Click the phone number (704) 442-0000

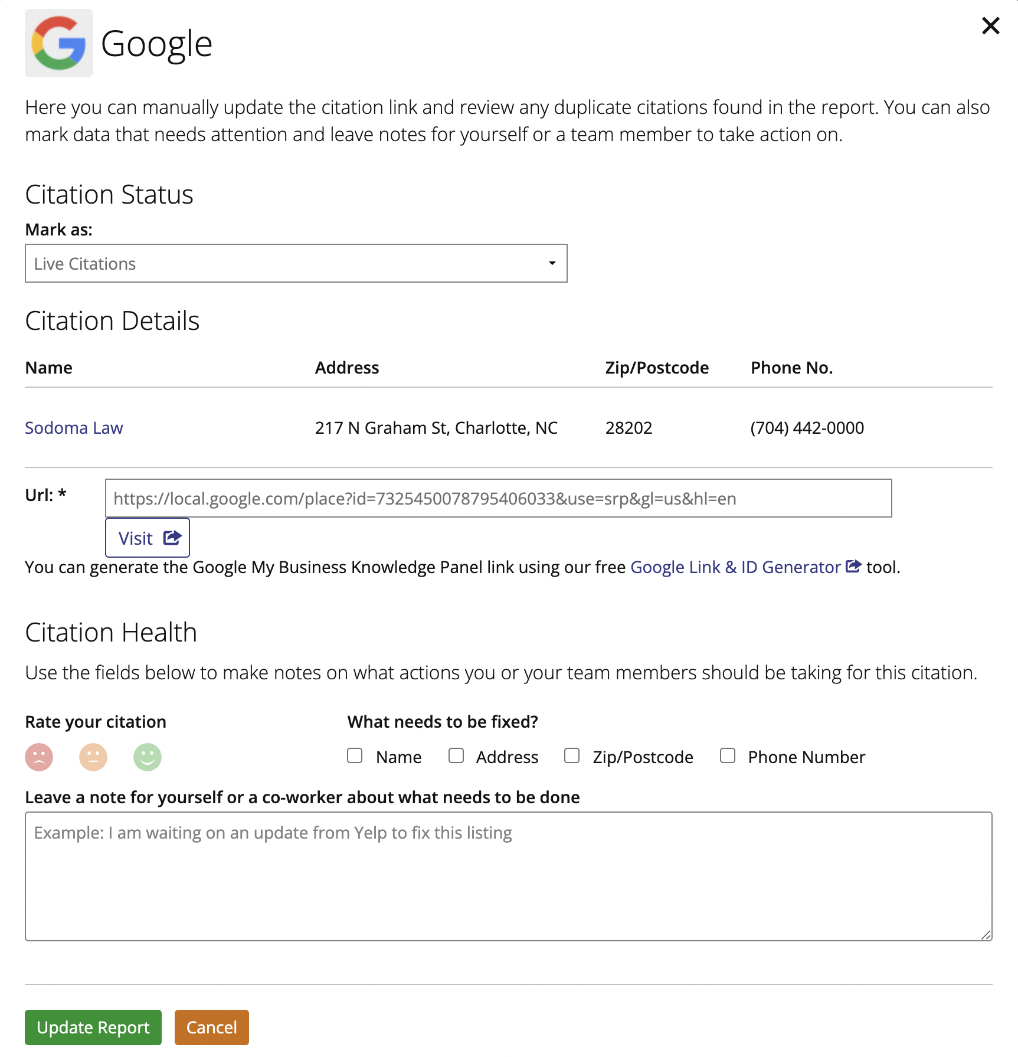point(807,428)
